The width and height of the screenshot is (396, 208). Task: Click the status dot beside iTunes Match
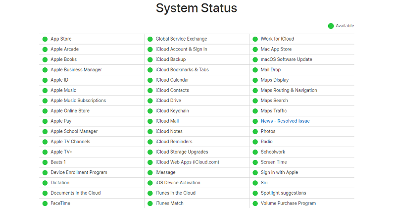[150, 204]
